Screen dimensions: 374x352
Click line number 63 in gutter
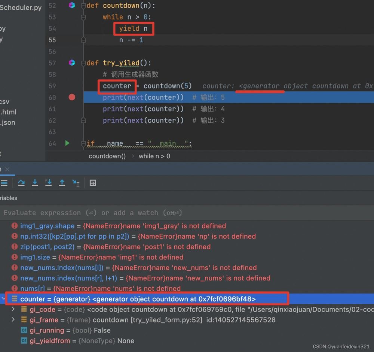tap(52, 132)
